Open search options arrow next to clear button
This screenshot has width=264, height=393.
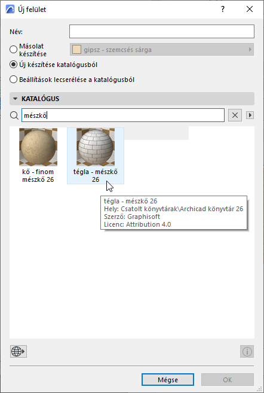point(250,115)
